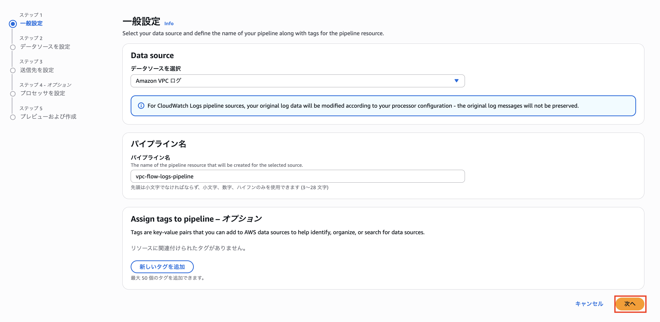Select step 3 circle indicator

pos(13,70)
